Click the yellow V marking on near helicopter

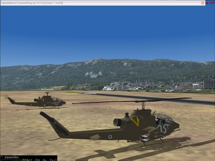pyautogui.click(x=135, y=121)
